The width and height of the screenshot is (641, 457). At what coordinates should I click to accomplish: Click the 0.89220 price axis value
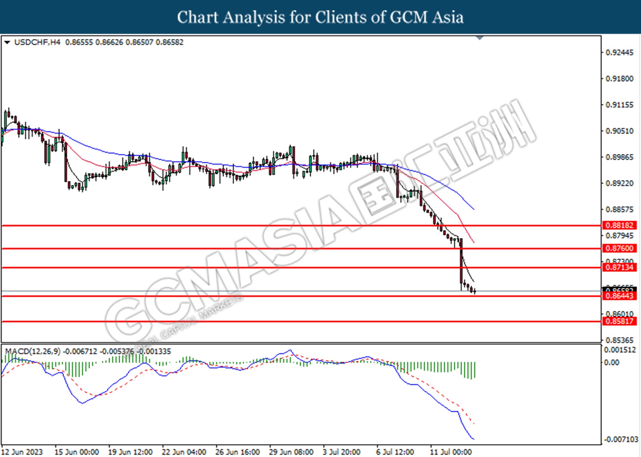619,183
